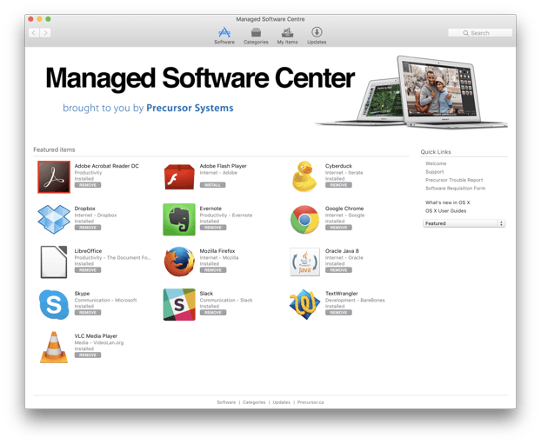Viewport: 541px width, 444px height.
Task: Remove LibreOffice
Action: point(88,270)
